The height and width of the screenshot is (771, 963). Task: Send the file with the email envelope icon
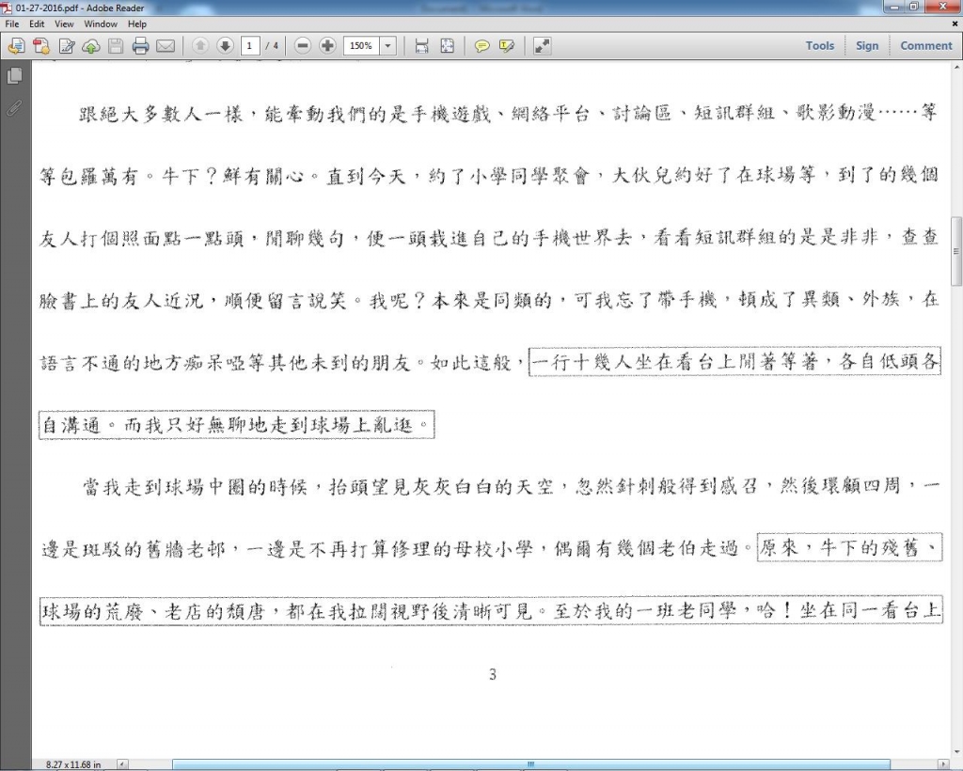[166, 46]
